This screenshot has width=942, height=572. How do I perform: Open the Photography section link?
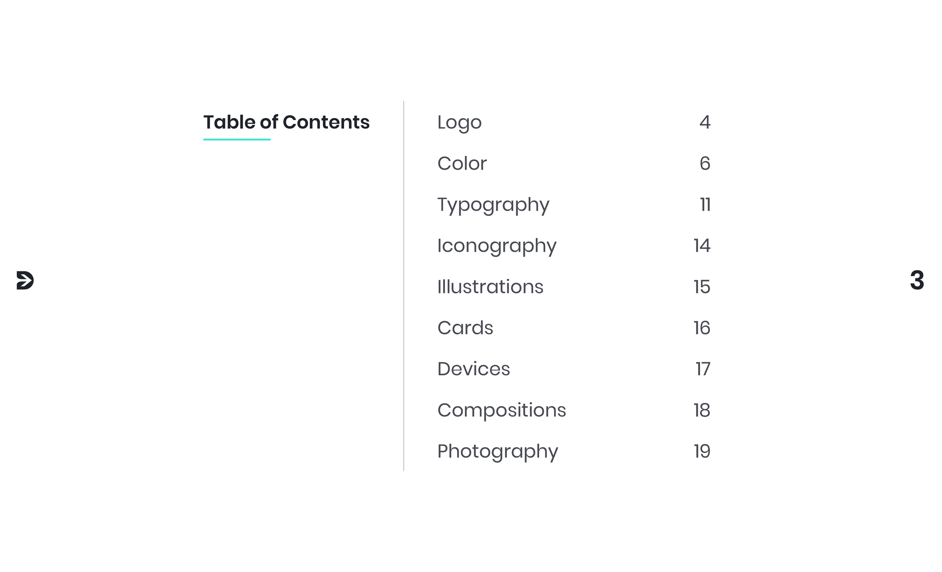(x=497, y=452)
